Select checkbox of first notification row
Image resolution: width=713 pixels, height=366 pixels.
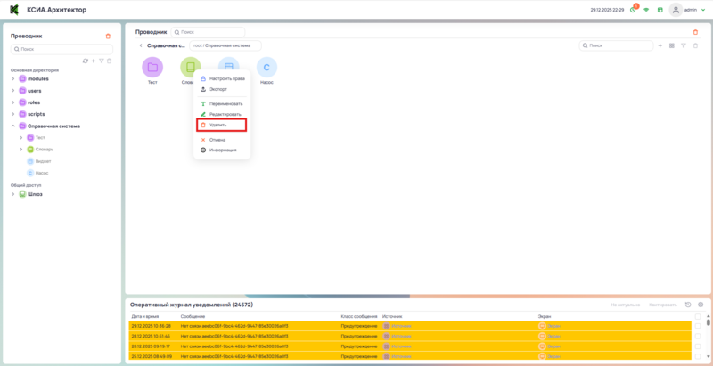pos(698,326)
